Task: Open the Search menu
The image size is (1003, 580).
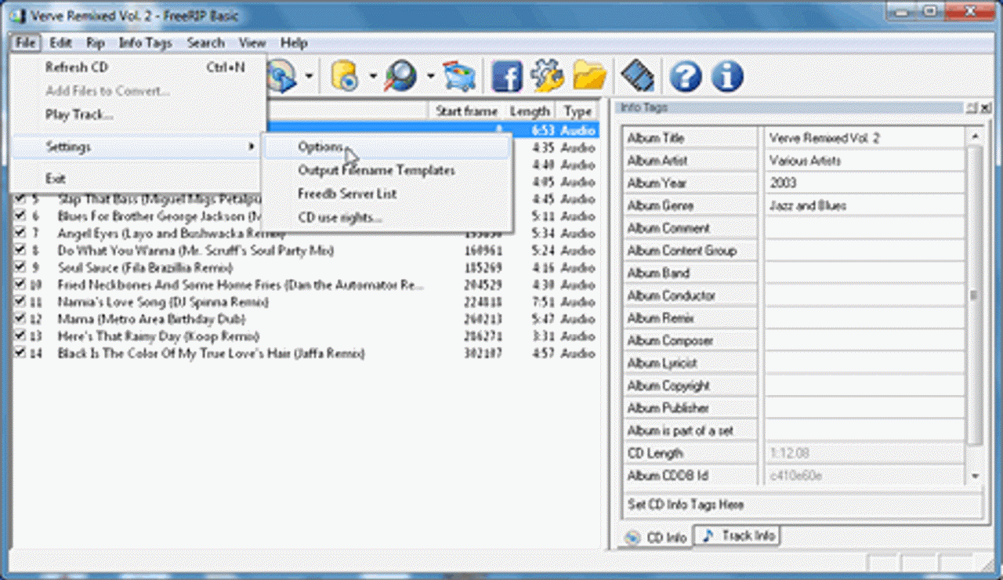Action: [205, 43]
